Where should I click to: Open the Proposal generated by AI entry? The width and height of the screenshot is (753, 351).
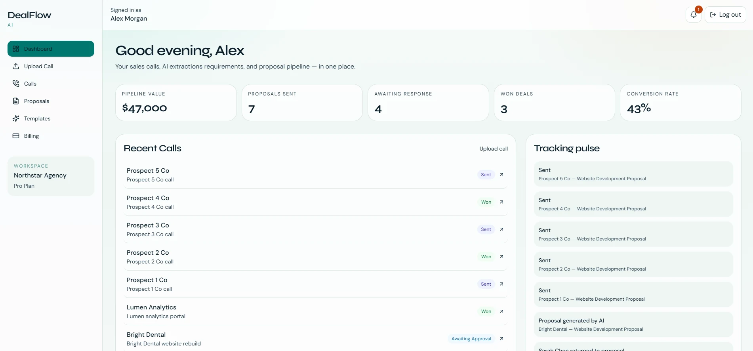point(633,324)
